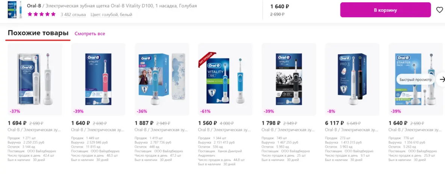The height and width of the screenshot is (174, 445).
Task: Click the product title under 6 117 ₽ price
Action: click(x=352, y=130)
